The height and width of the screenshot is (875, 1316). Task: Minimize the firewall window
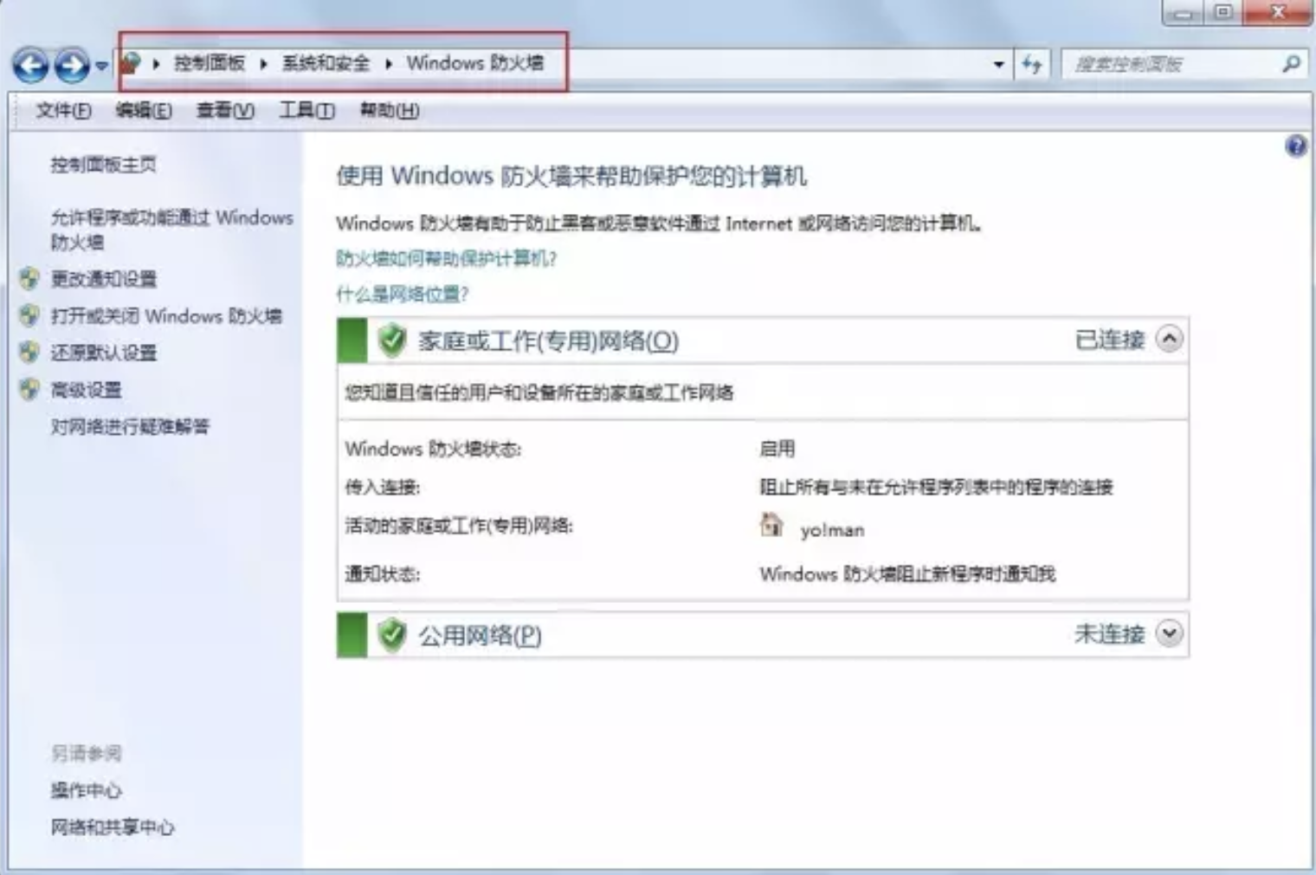1183,12
